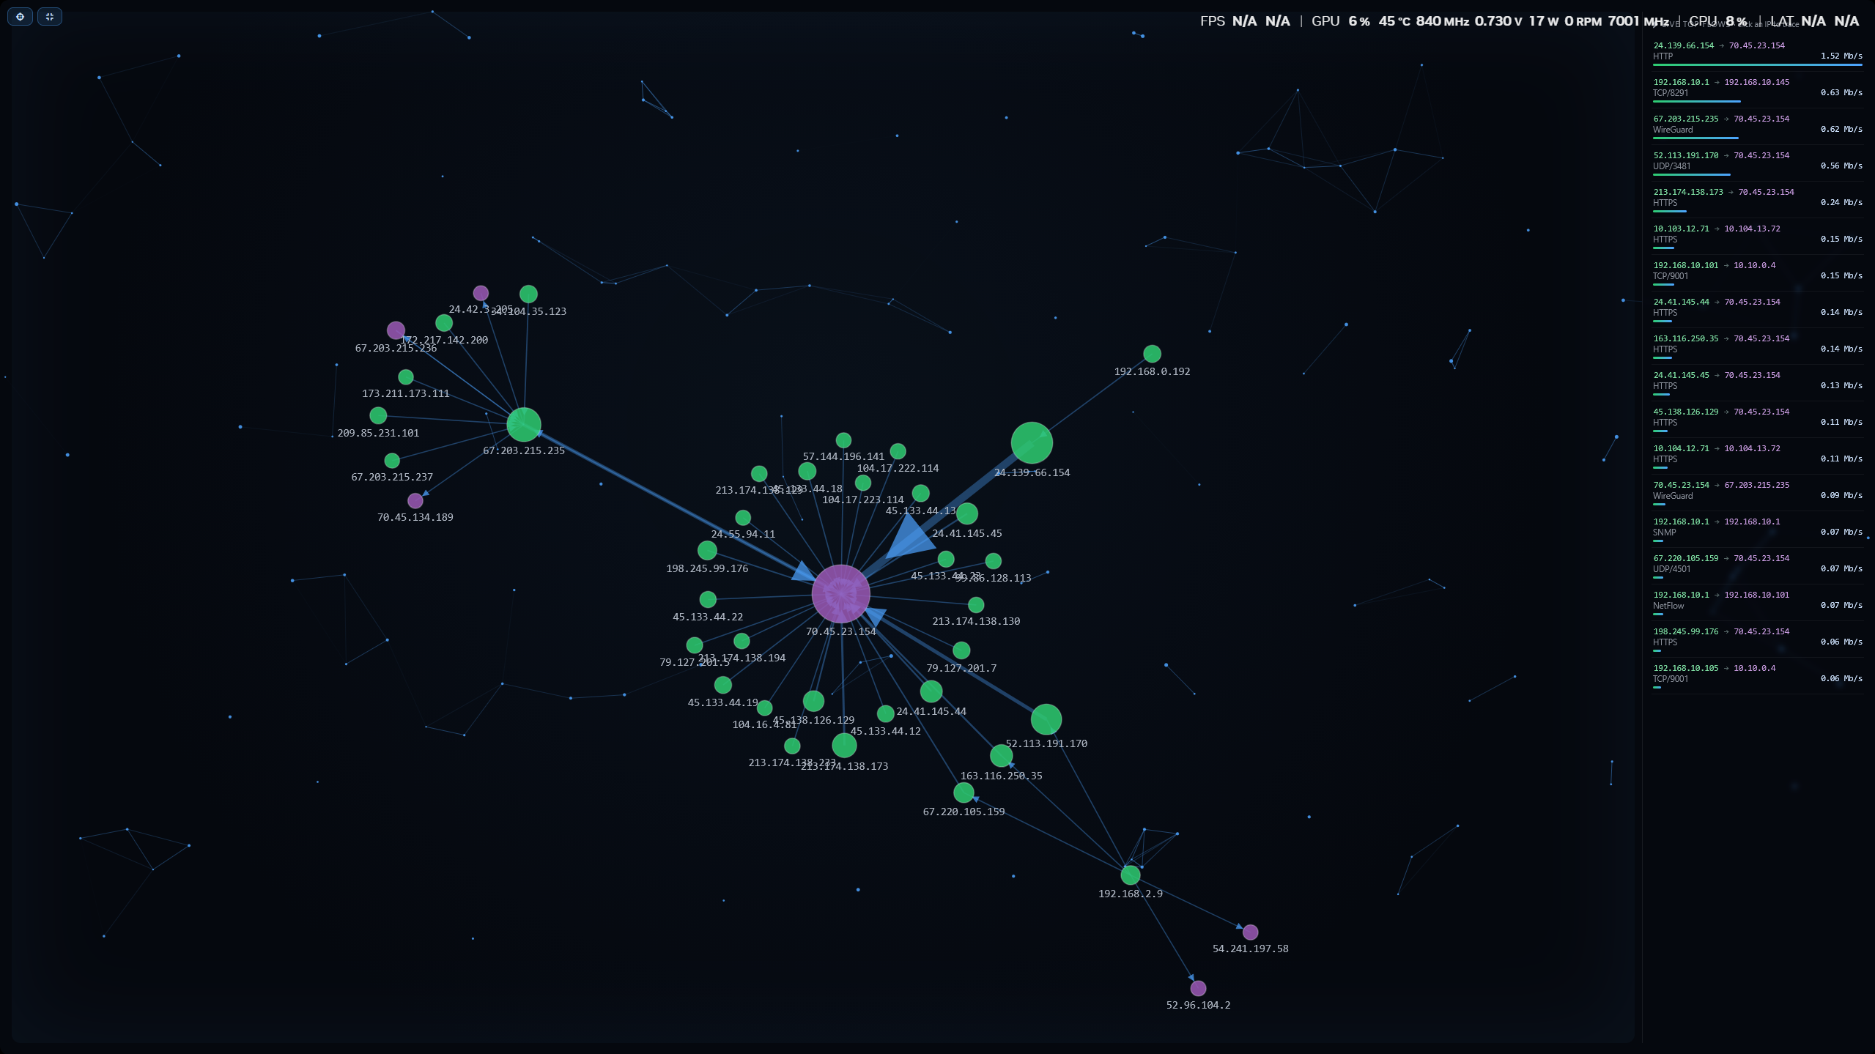Screen dimensions: 1875x1054
Task: Open the 70.45.23.154 WireGuard 0.09 Mb/s flow
Action: 1757,492
